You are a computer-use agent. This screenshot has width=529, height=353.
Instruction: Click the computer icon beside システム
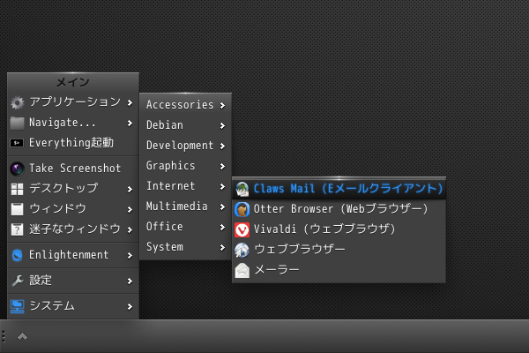coord(18,306)
